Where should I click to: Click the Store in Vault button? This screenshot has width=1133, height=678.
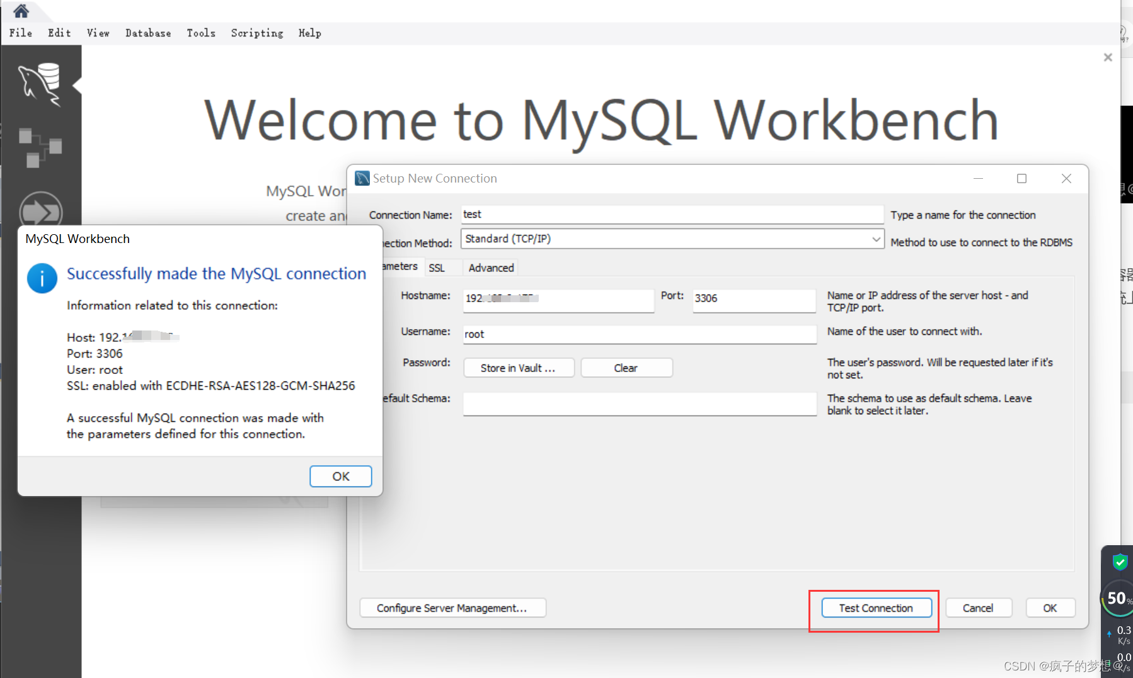point(519,368)
